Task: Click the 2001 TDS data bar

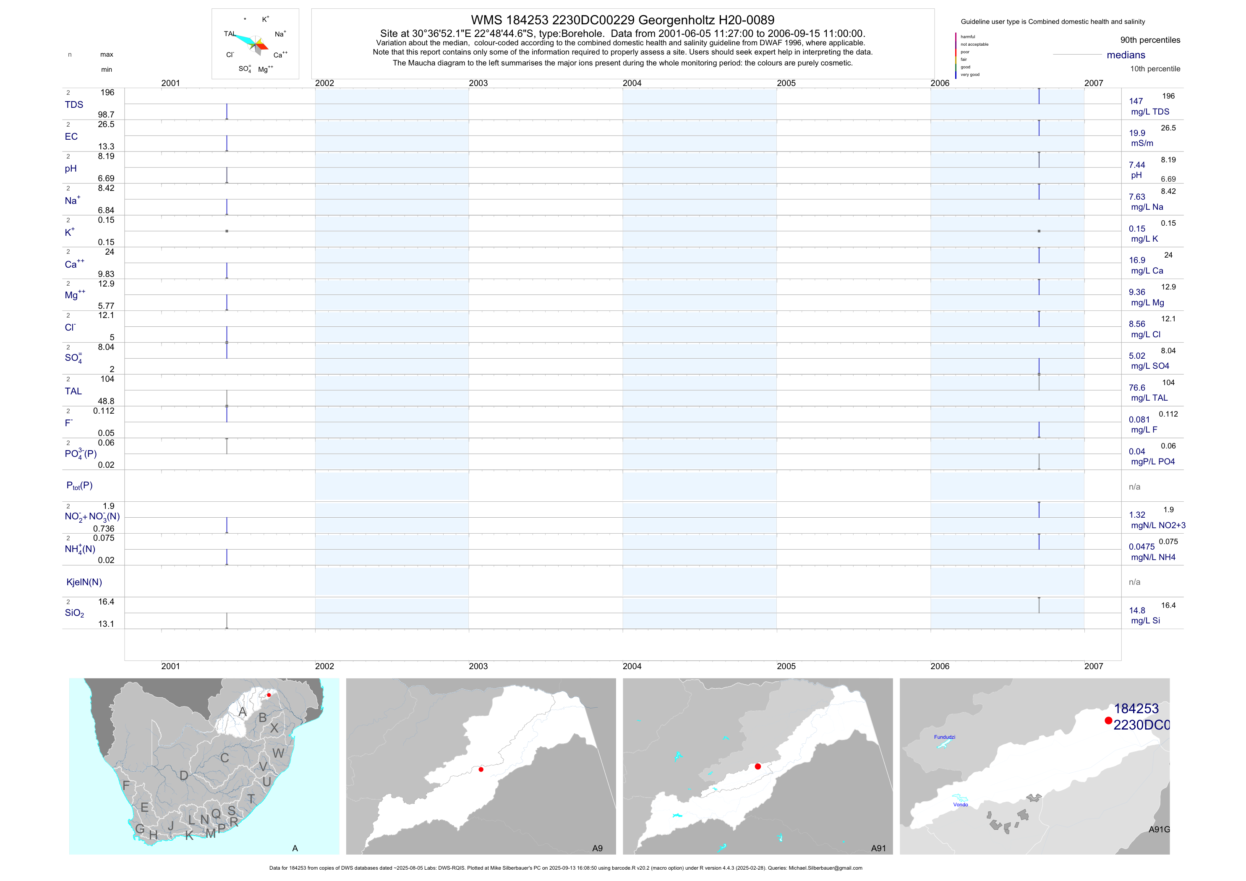Action: point(227,111)
